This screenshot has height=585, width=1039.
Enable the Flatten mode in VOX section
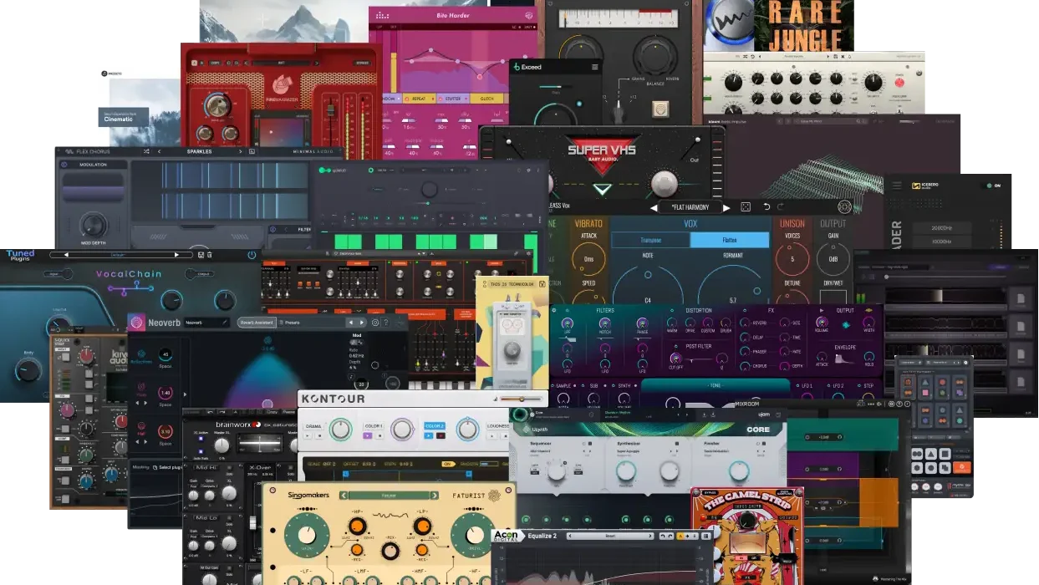pyautogui.click(x=730, y=240)
